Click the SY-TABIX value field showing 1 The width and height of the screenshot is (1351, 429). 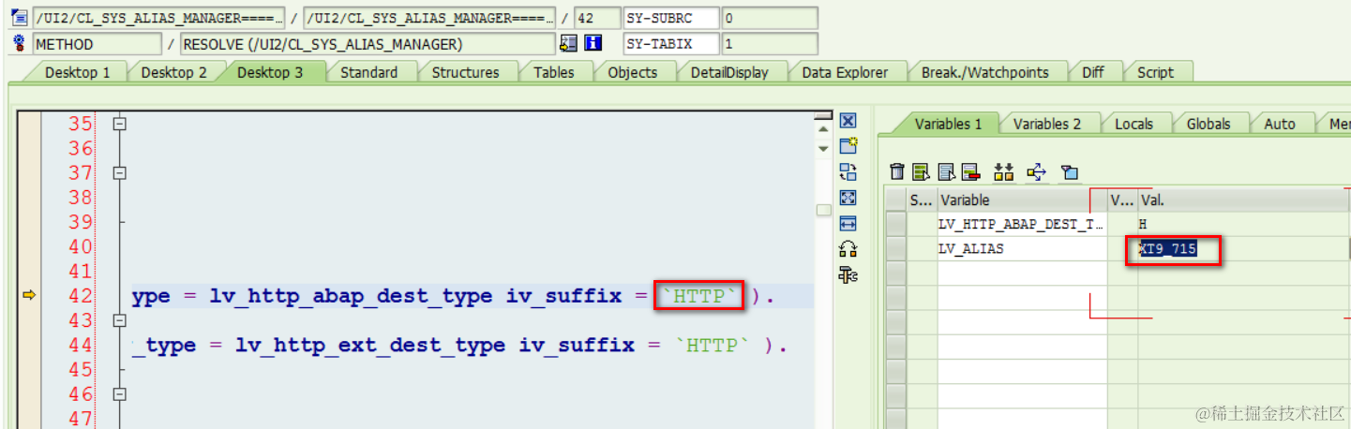pos(769,43)
